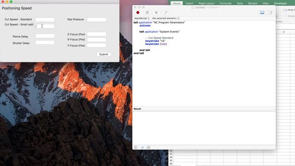Screen dimensions: 295x166
Task: Click the Cut Speed - Standard input field
Action: click(x=45, y=19)
